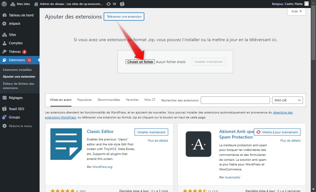Open the Mes sites menu
This screenshot has height=192, width=316.
20,4
